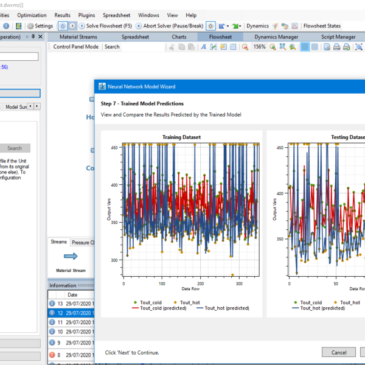Click Cancel in Neural Network Model Wizard
This screenshot has width=365, height=365.
click(338, 352)
